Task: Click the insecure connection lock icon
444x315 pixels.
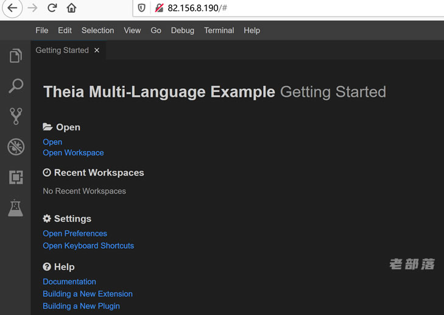Action: pos(159,8)
